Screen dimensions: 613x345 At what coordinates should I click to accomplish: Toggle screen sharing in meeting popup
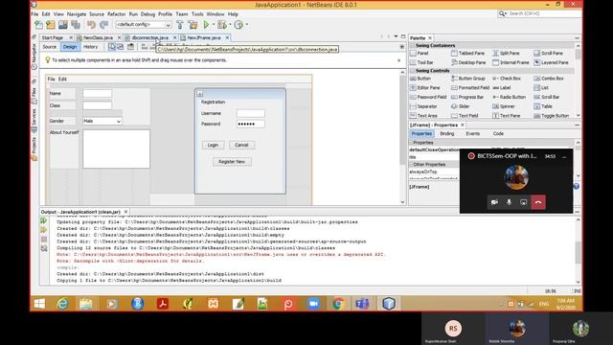point(524,202)
